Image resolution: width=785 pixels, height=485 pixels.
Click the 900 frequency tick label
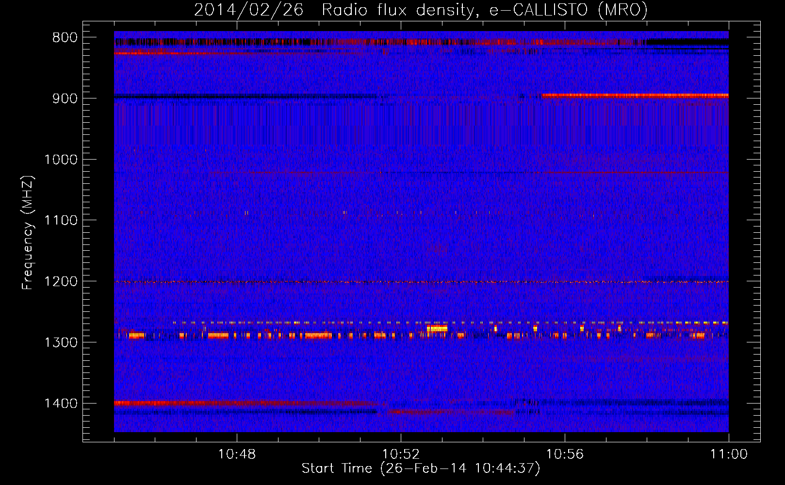[x=65, y=98]
